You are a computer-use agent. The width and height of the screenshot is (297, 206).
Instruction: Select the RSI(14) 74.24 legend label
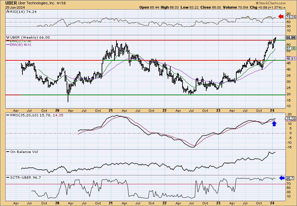(23, 12)
